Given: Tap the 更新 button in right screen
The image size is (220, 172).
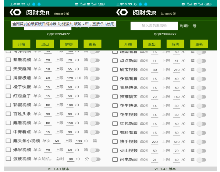Looking at the screenshot, I should click(199, 44).
